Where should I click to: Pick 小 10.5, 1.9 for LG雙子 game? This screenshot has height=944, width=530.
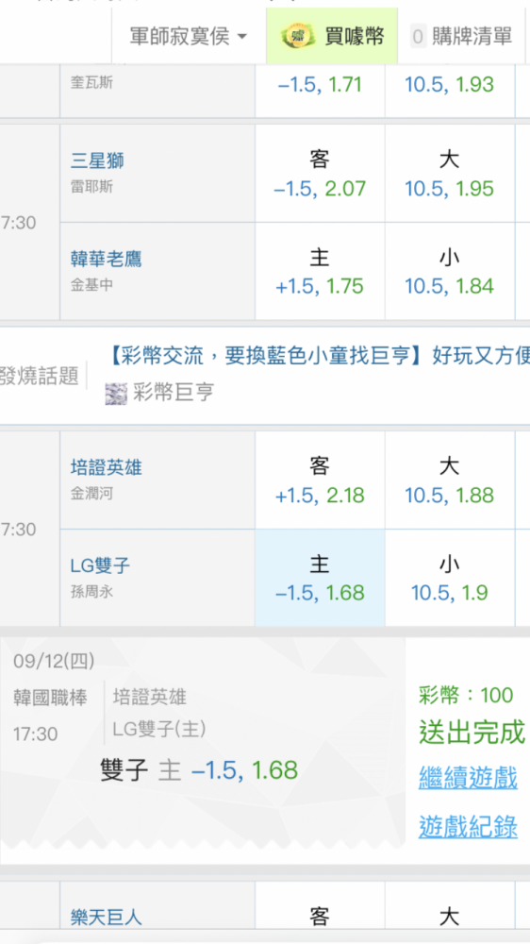tap(450, 578)
